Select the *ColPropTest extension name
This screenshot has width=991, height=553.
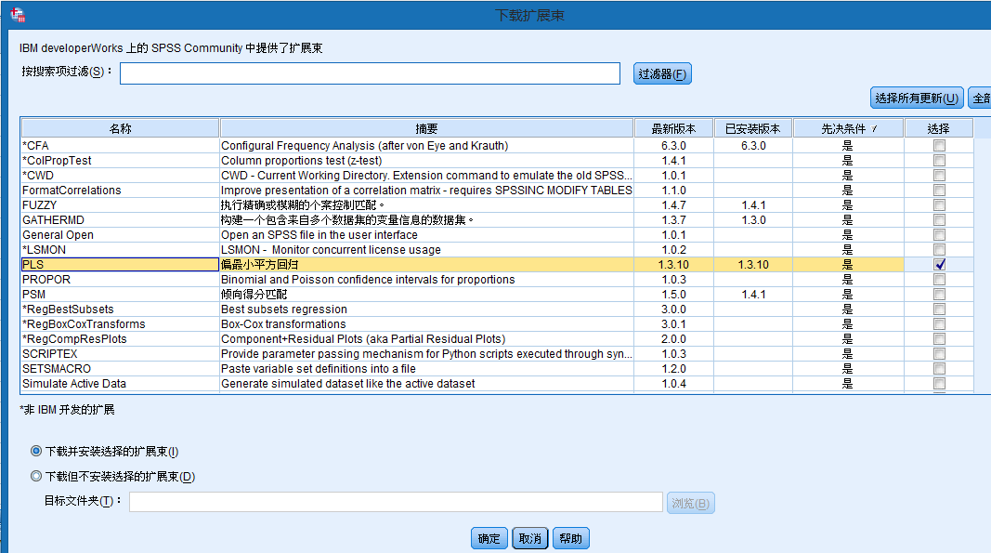click(x=57, y=161)
